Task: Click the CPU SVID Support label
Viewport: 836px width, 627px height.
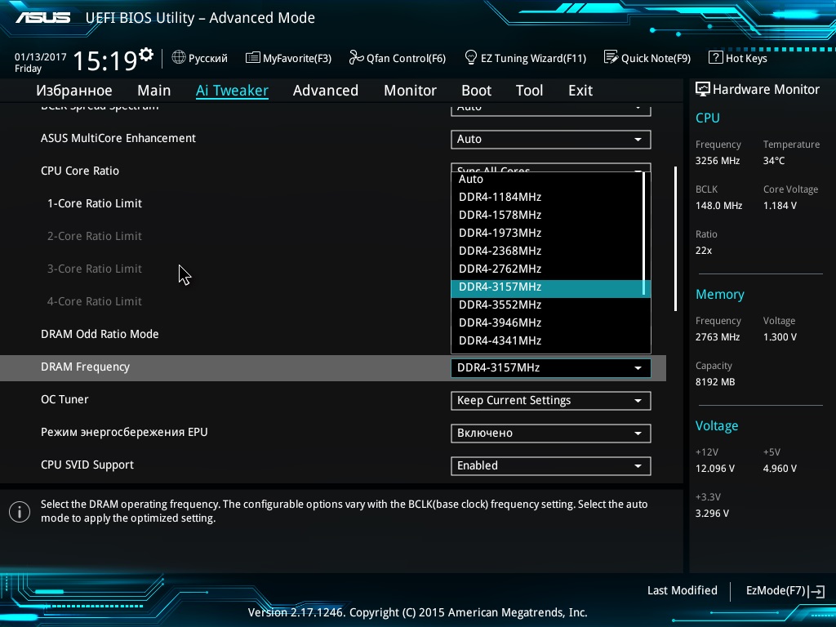Action: (x=87, y=465)
